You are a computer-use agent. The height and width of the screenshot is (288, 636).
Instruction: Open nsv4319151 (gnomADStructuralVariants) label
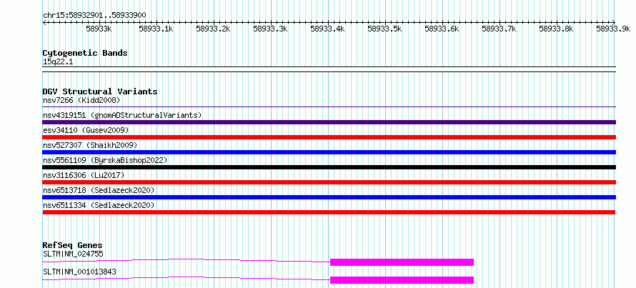tap(122, 115)
